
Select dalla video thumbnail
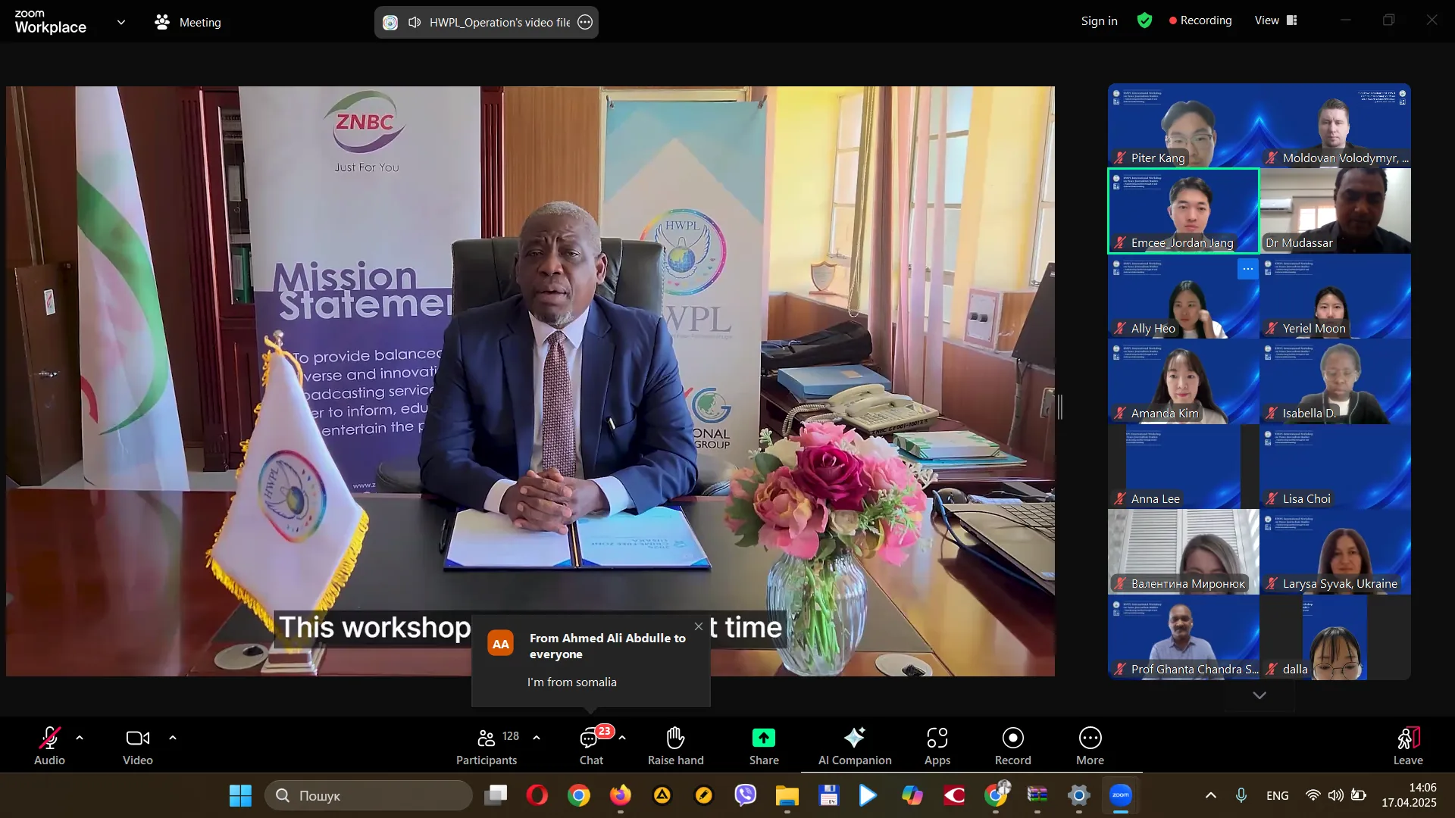1335,637
